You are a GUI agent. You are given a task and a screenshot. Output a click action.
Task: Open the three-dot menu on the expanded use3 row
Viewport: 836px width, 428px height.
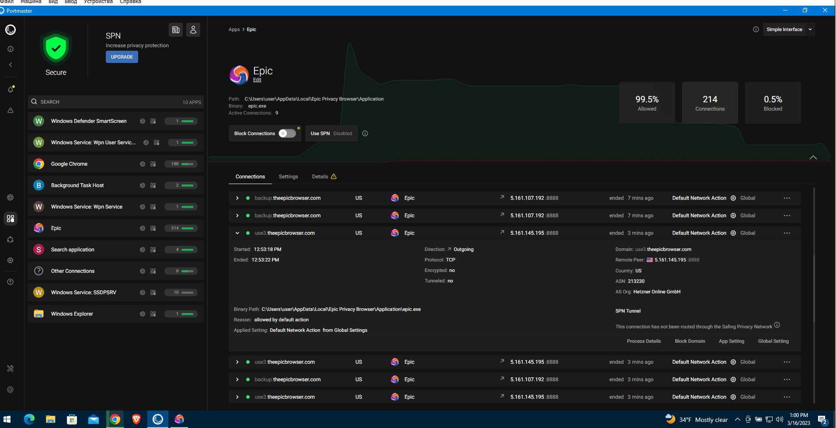(x=787, y=233)
